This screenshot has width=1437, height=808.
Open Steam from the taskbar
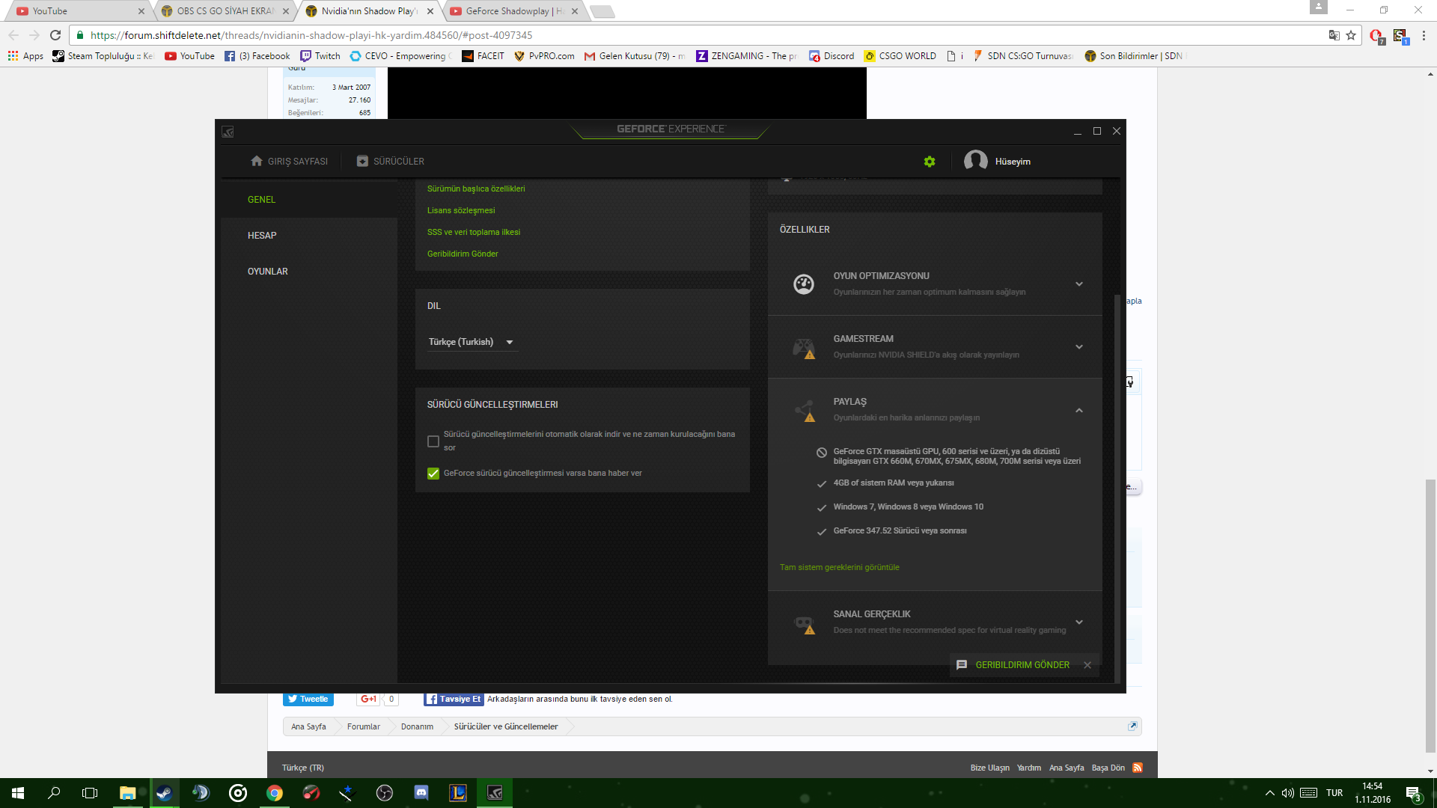click(x=164, y=793)
